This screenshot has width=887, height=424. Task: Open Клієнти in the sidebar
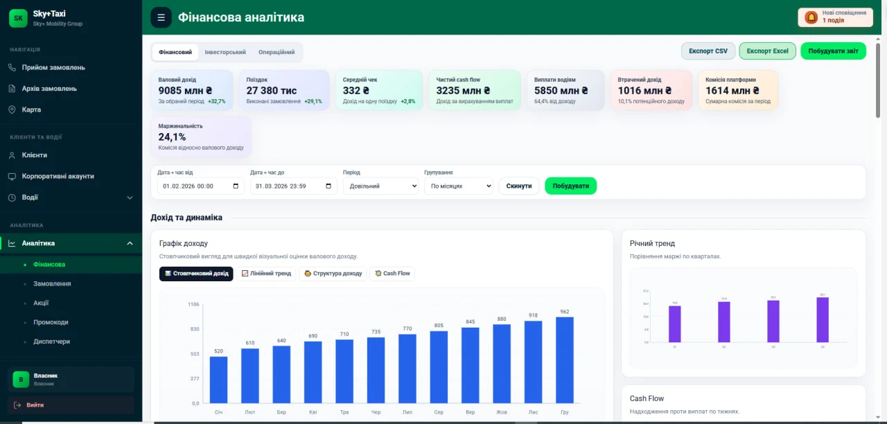coord(71,155)
